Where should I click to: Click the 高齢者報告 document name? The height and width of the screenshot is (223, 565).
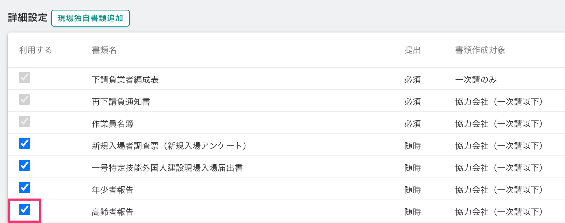112,212
